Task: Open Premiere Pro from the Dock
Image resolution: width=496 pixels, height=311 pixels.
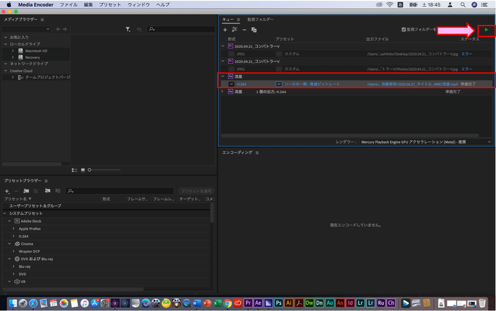Action: point(249,303)
